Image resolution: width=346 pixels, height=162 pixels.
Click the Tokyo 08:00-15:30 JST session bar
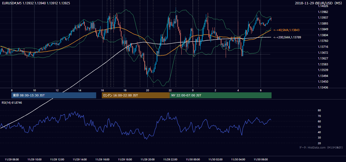54,95
